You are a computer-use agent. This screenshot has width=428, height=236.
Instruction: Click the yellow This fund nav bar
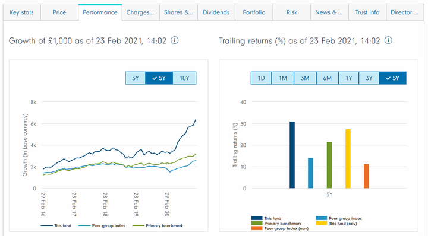[348, 159]
